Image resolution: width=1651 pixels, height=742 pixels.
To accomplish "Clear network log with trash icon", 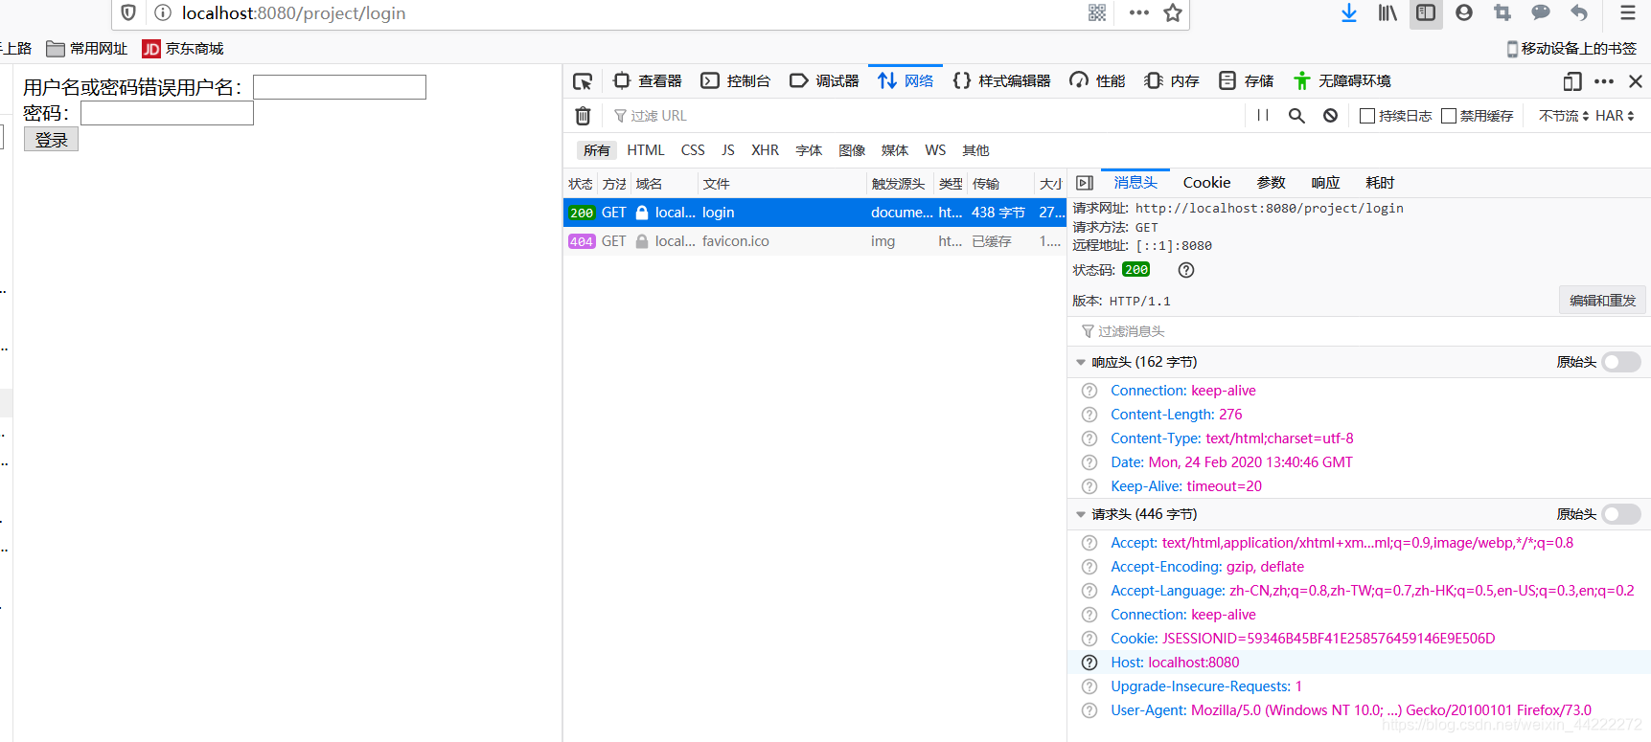I will [x=583, y=116].
